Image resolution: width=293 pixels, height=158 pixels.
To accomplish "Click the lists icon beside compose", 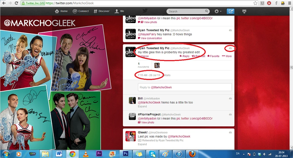I will (244, 11).
